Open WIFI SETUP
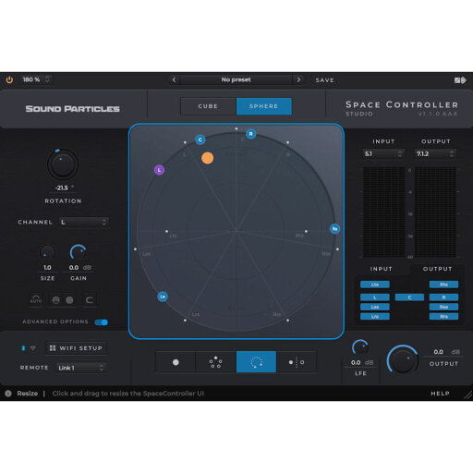This screenshot has height=473, width=473. click(77, 348)
